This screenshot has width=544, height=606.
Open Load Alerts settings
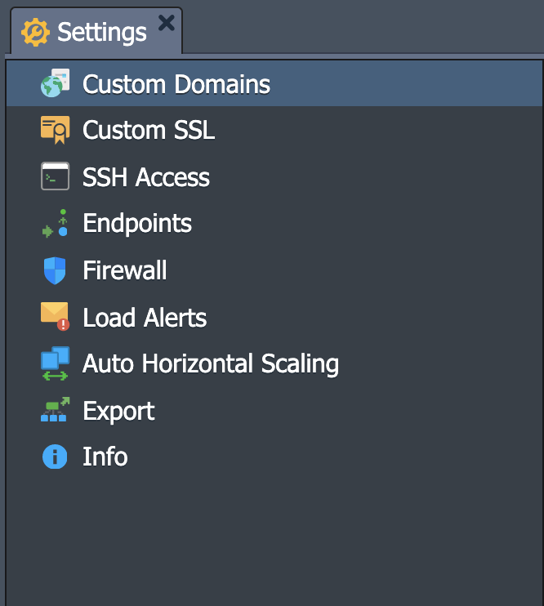(x=274, y=317)
